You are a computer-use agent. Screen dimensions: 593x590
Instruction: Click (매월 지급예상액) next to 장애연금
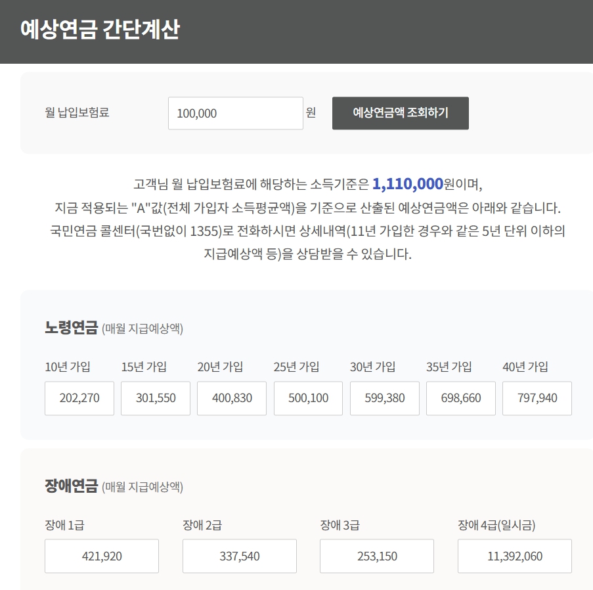(143, 487)
